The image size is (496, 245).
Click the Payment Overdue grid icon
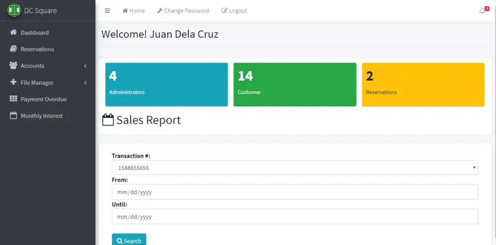pyautogui.click(x=14, y=99)
